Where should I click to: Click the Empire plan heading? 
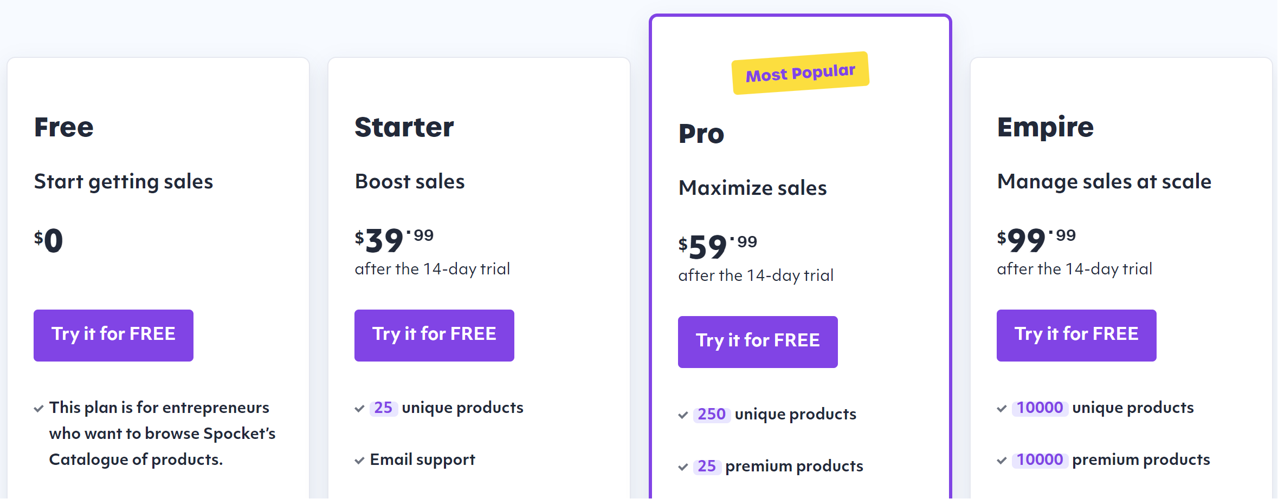[1045, 127]
